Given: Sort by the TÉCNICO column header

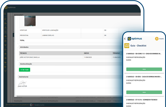Looking at the screenshot, I should point(24,53).
